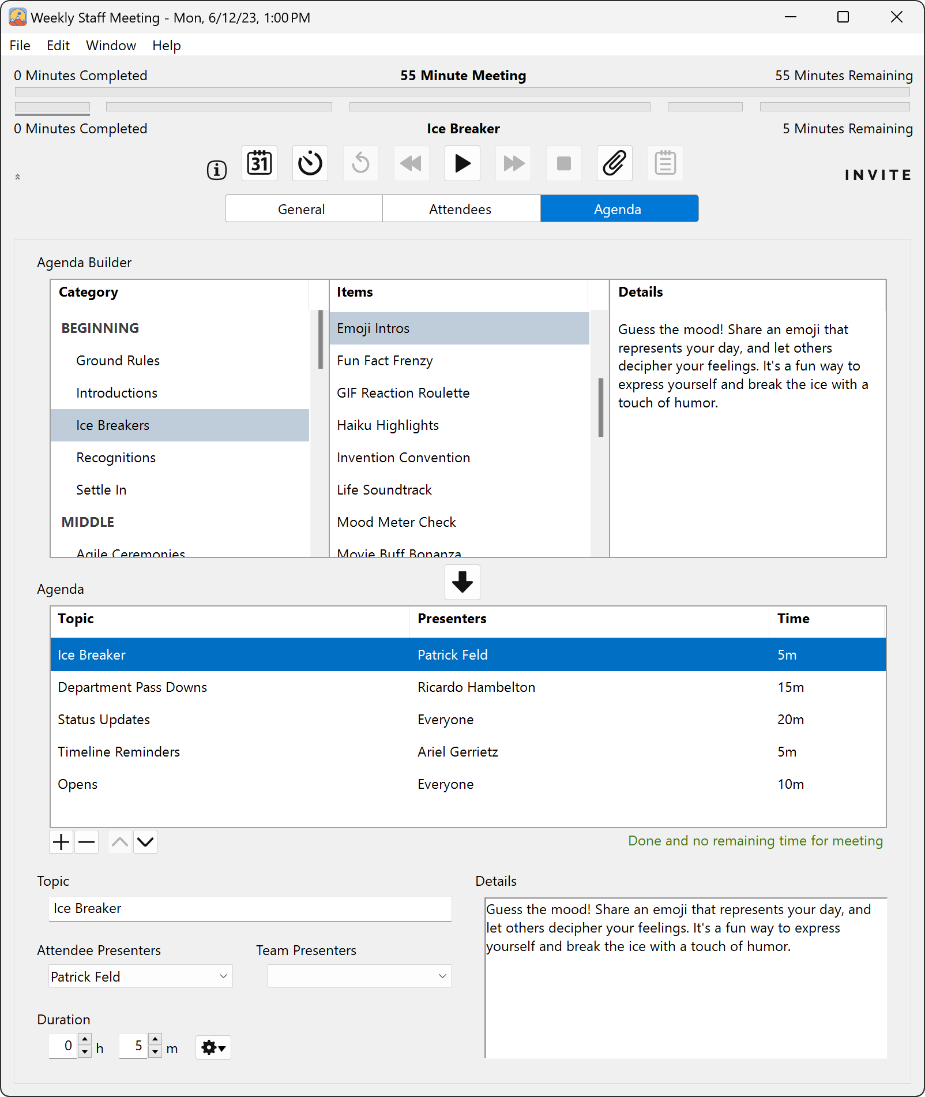
Task: Open meeting notes via the clipboard icon
Action: 665,164
